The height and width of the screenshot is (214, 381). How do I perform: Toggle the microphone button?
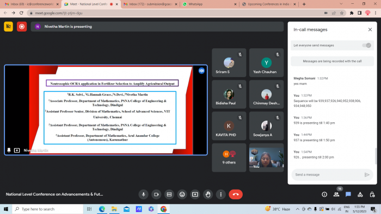click(x=143, y=194)
